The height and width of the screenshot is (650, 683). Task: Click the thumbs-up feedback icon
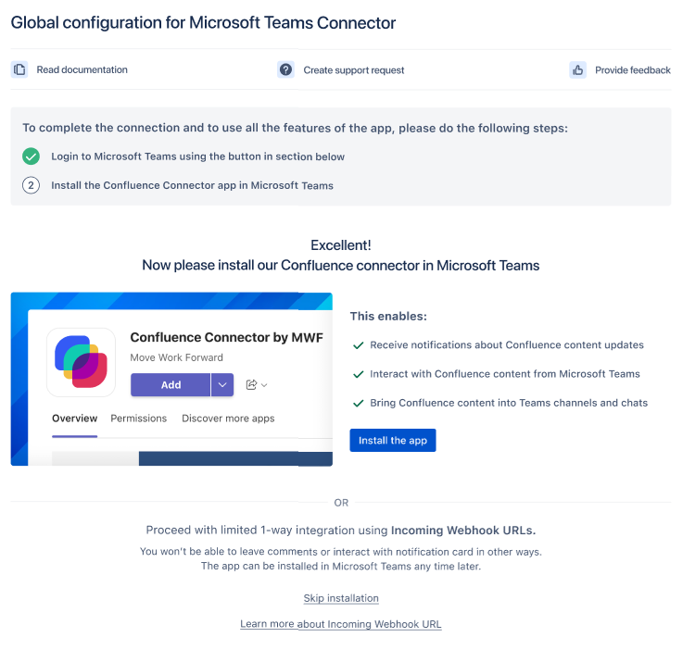tap(578, 69)
